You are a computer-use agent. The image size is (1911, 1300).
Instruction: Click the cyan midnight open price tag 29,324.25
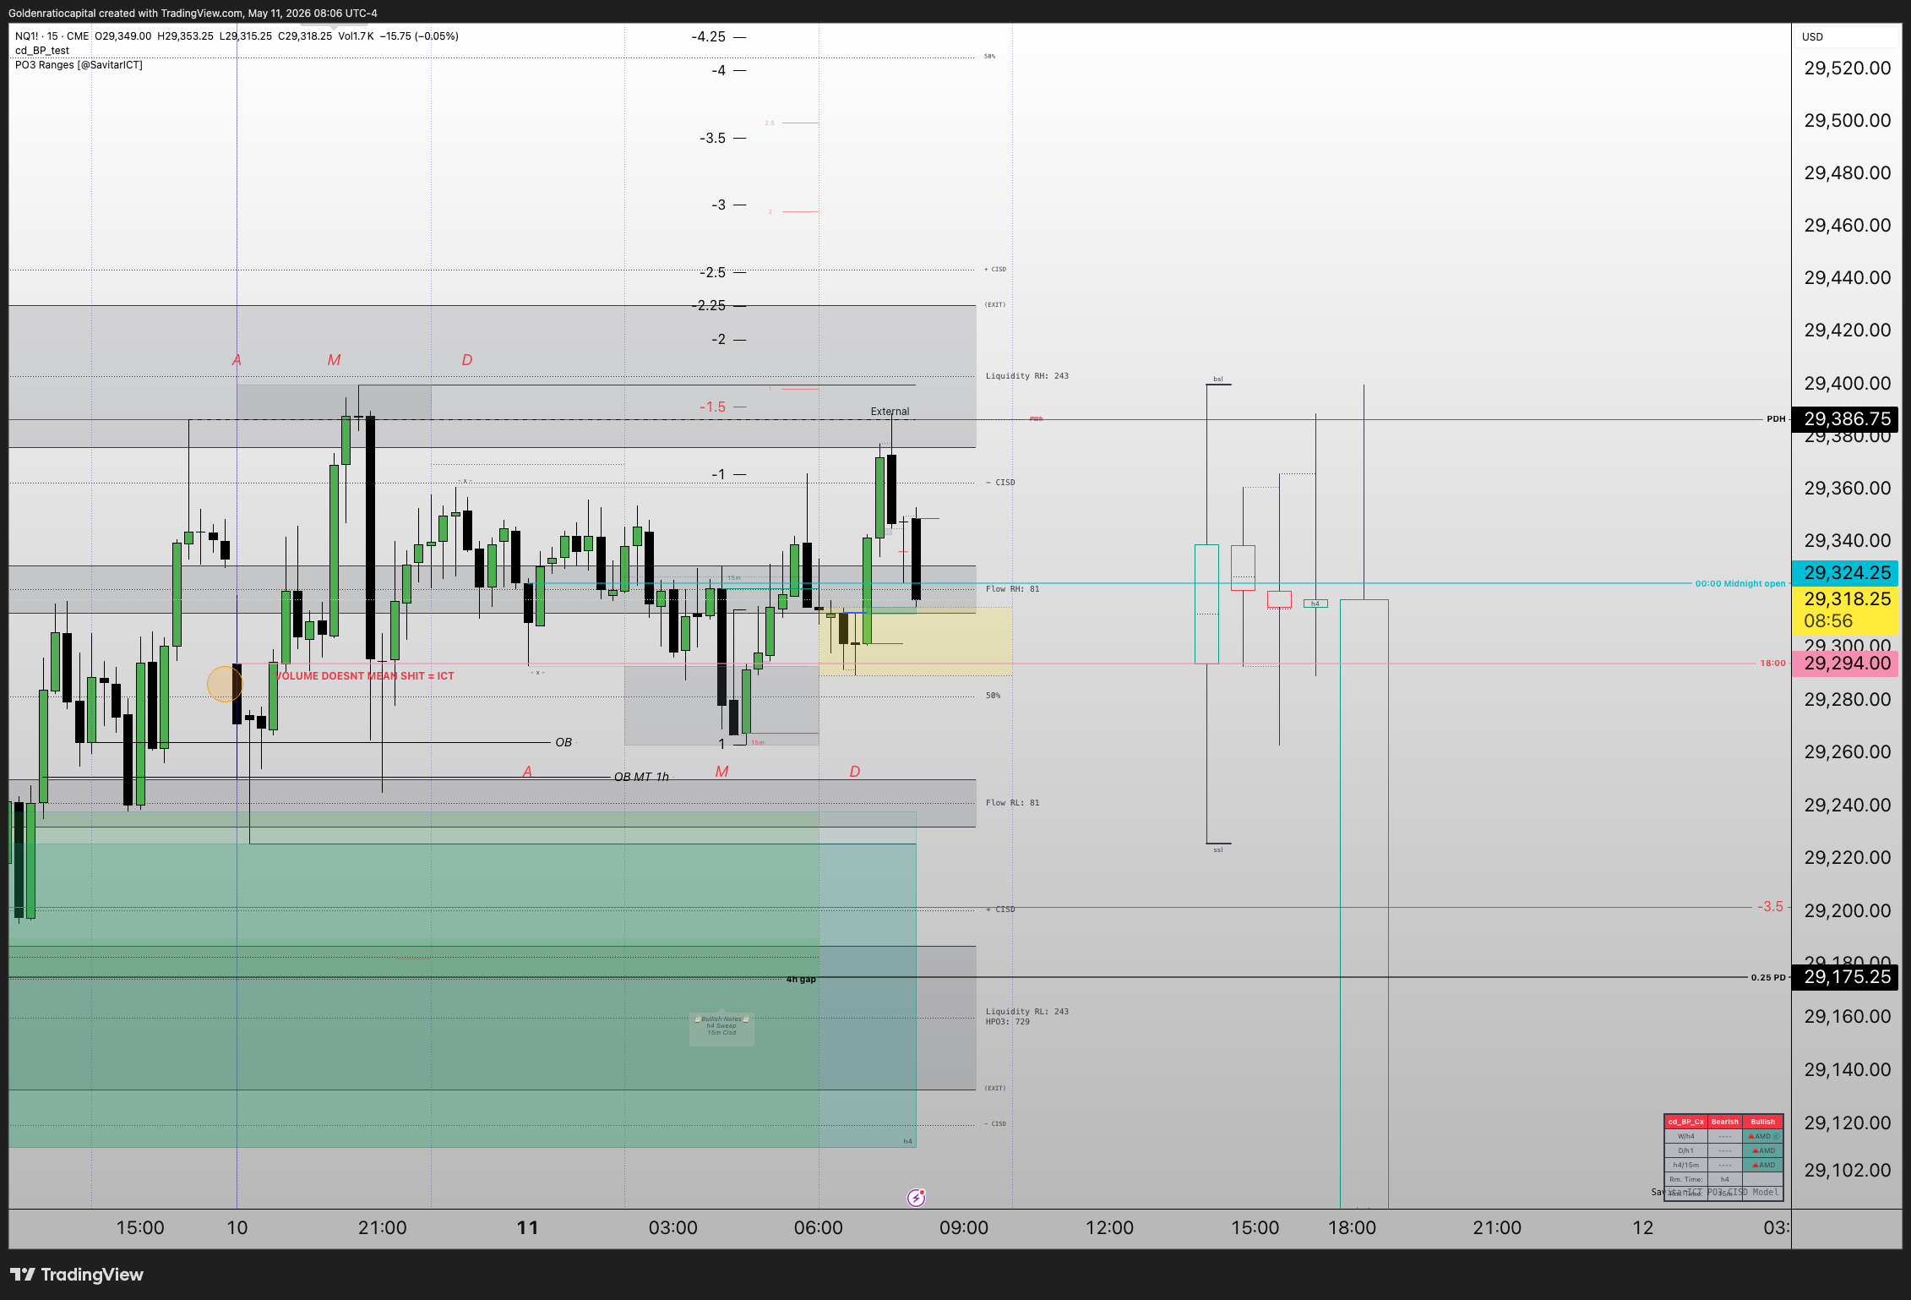pyautogui.click(x=1847, y=573)
